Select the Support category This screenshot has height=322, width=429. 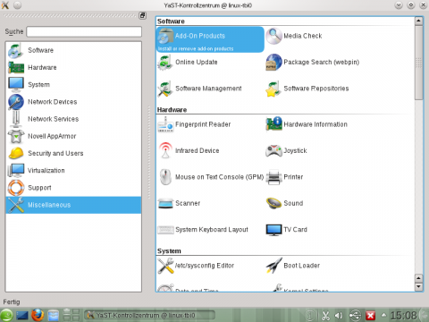73,188
